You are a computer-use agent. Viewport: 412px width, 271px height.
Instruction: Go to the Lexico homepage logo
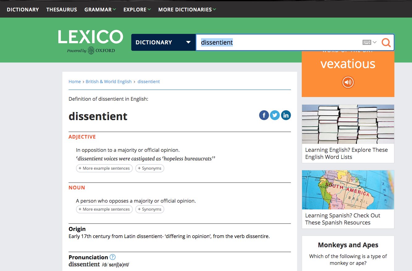point(90,37)
